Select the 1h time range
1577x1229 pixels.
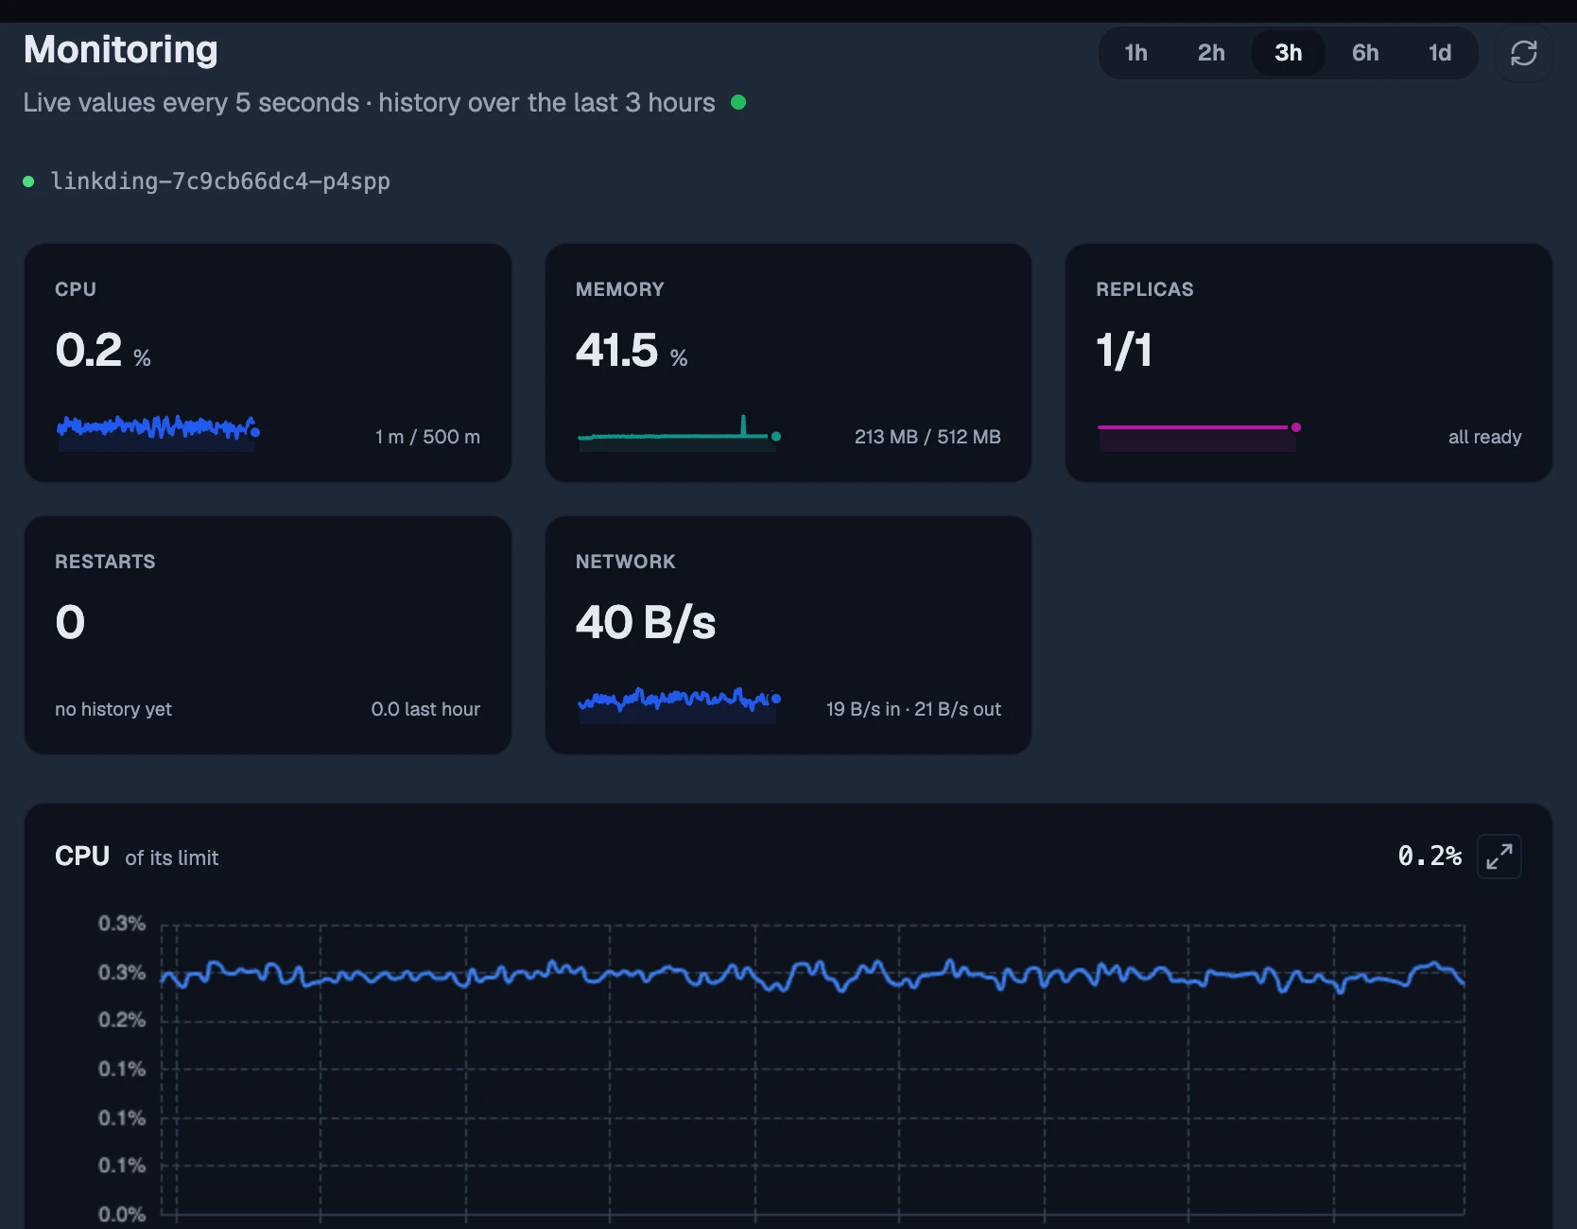pyautogui.click(x=1135, y=53)
